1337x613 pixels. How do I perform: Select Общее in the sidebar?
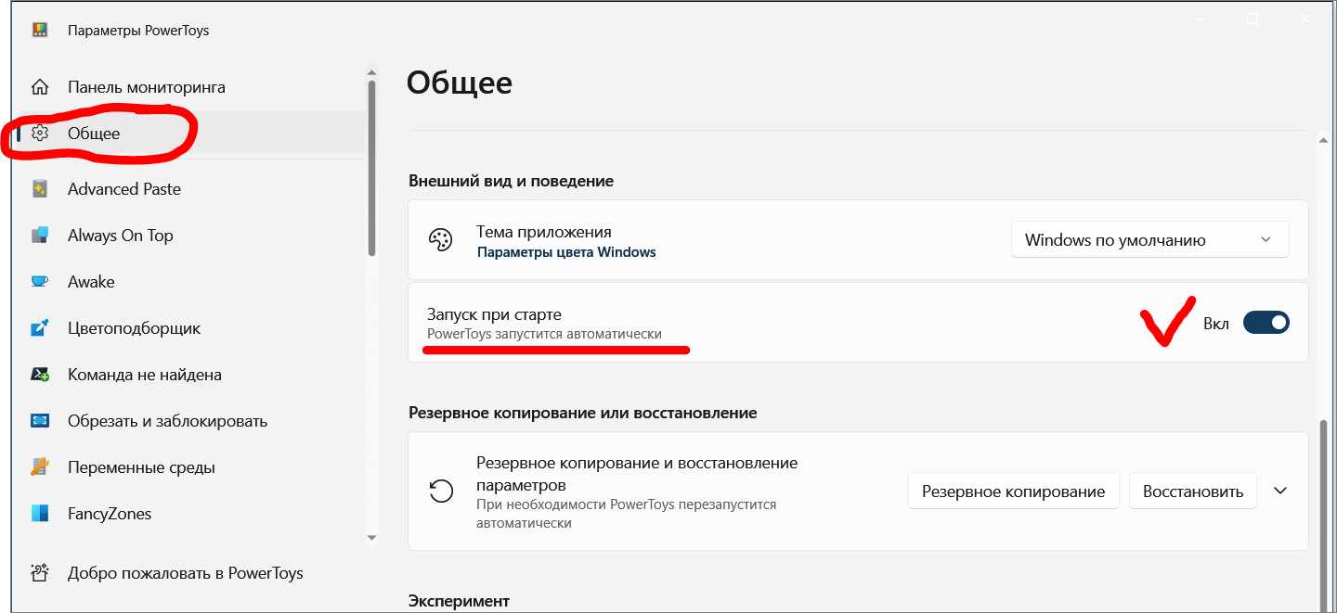(190, 134)
